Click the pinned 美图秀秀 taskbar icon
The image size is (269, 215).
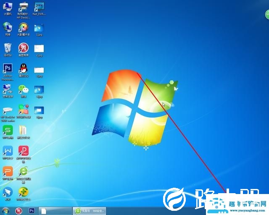pos(19,211)
